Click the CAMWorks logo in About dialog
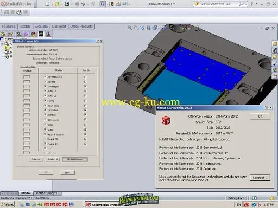This screenshot has width=278, height=208. [166, 121]
